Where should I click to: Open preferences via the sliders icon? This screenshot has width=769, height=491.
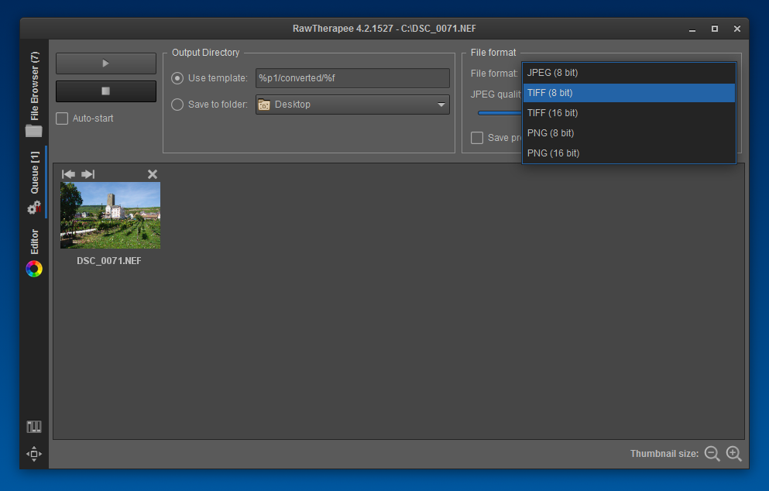coord(34,427)
